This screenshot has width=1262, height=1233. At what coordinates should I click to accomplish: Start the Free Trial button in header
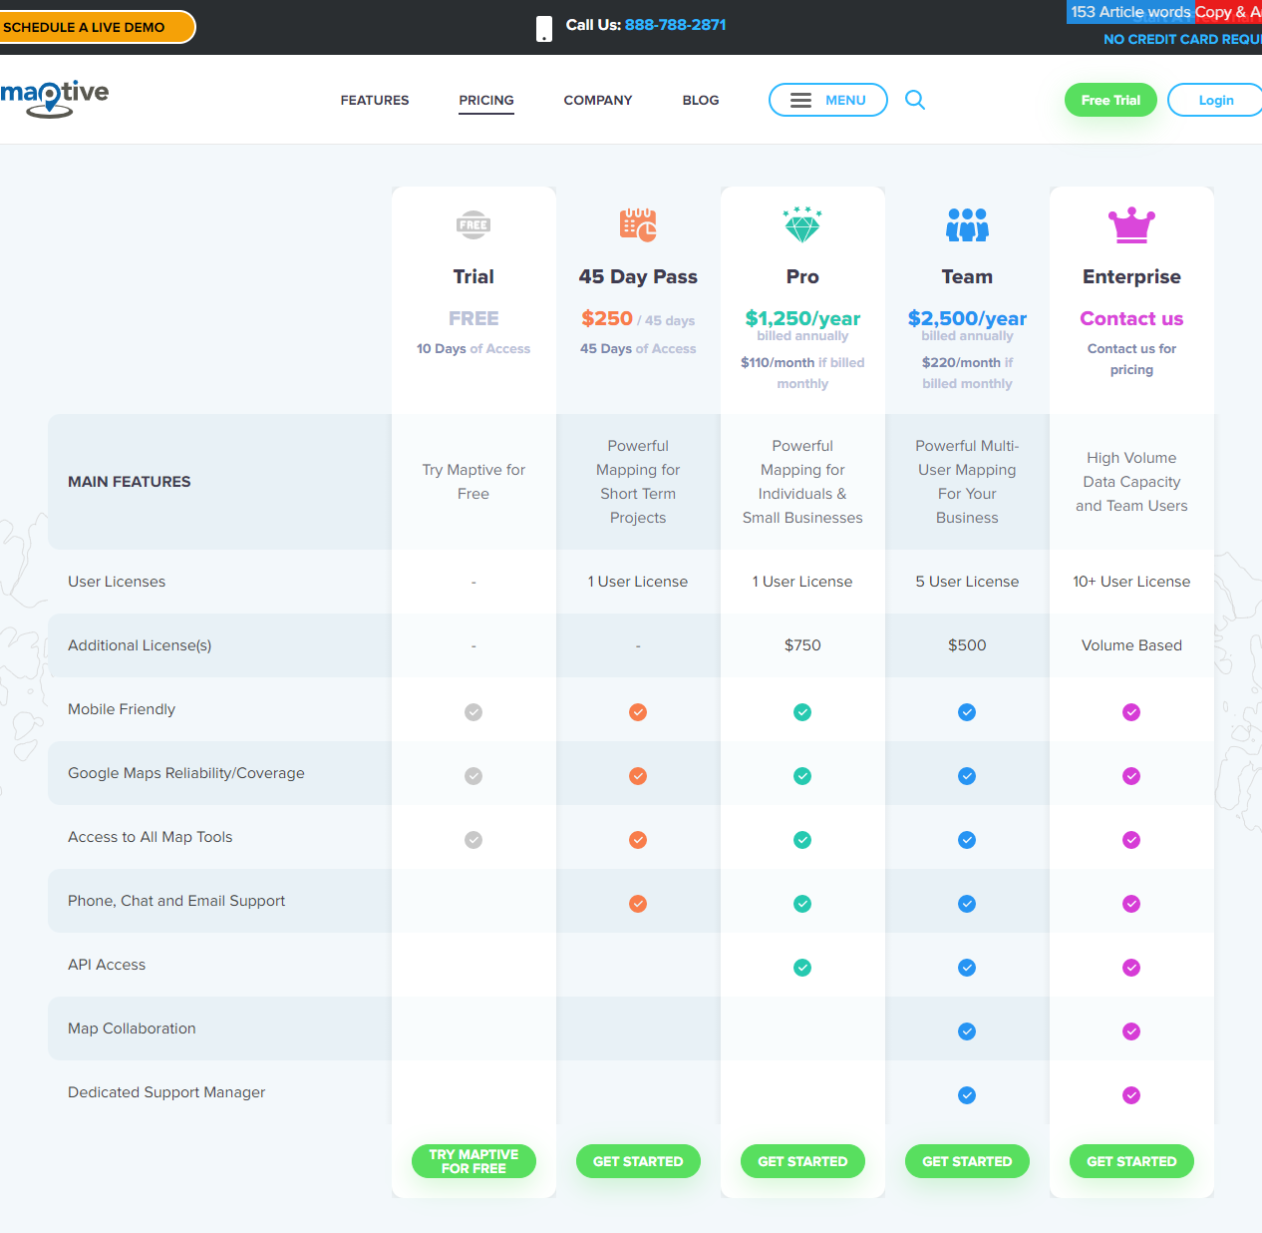coord(1110,100)
